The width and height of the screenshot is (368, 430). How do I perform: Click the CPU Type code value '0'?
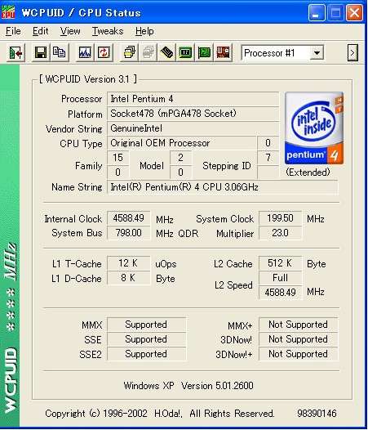pos(268,143)
